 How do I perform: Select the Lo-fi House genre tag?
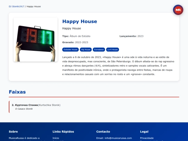pyautogui.click(x=112, y=49)
